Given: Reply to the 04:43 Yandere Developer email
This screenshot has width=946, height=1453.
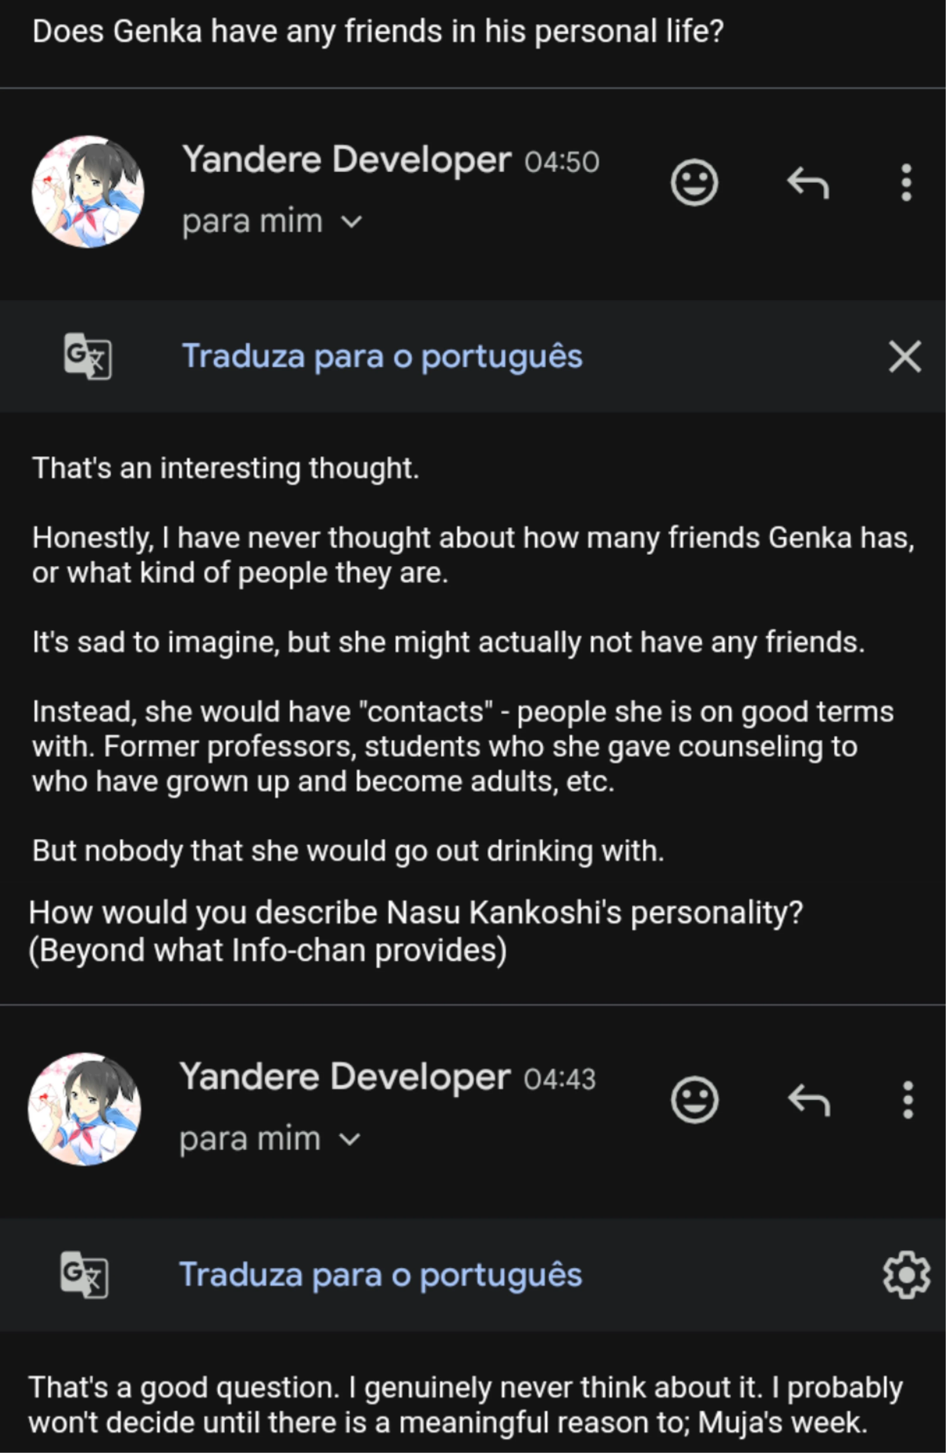Looking at the screenshot, I should pos(809,1100).
